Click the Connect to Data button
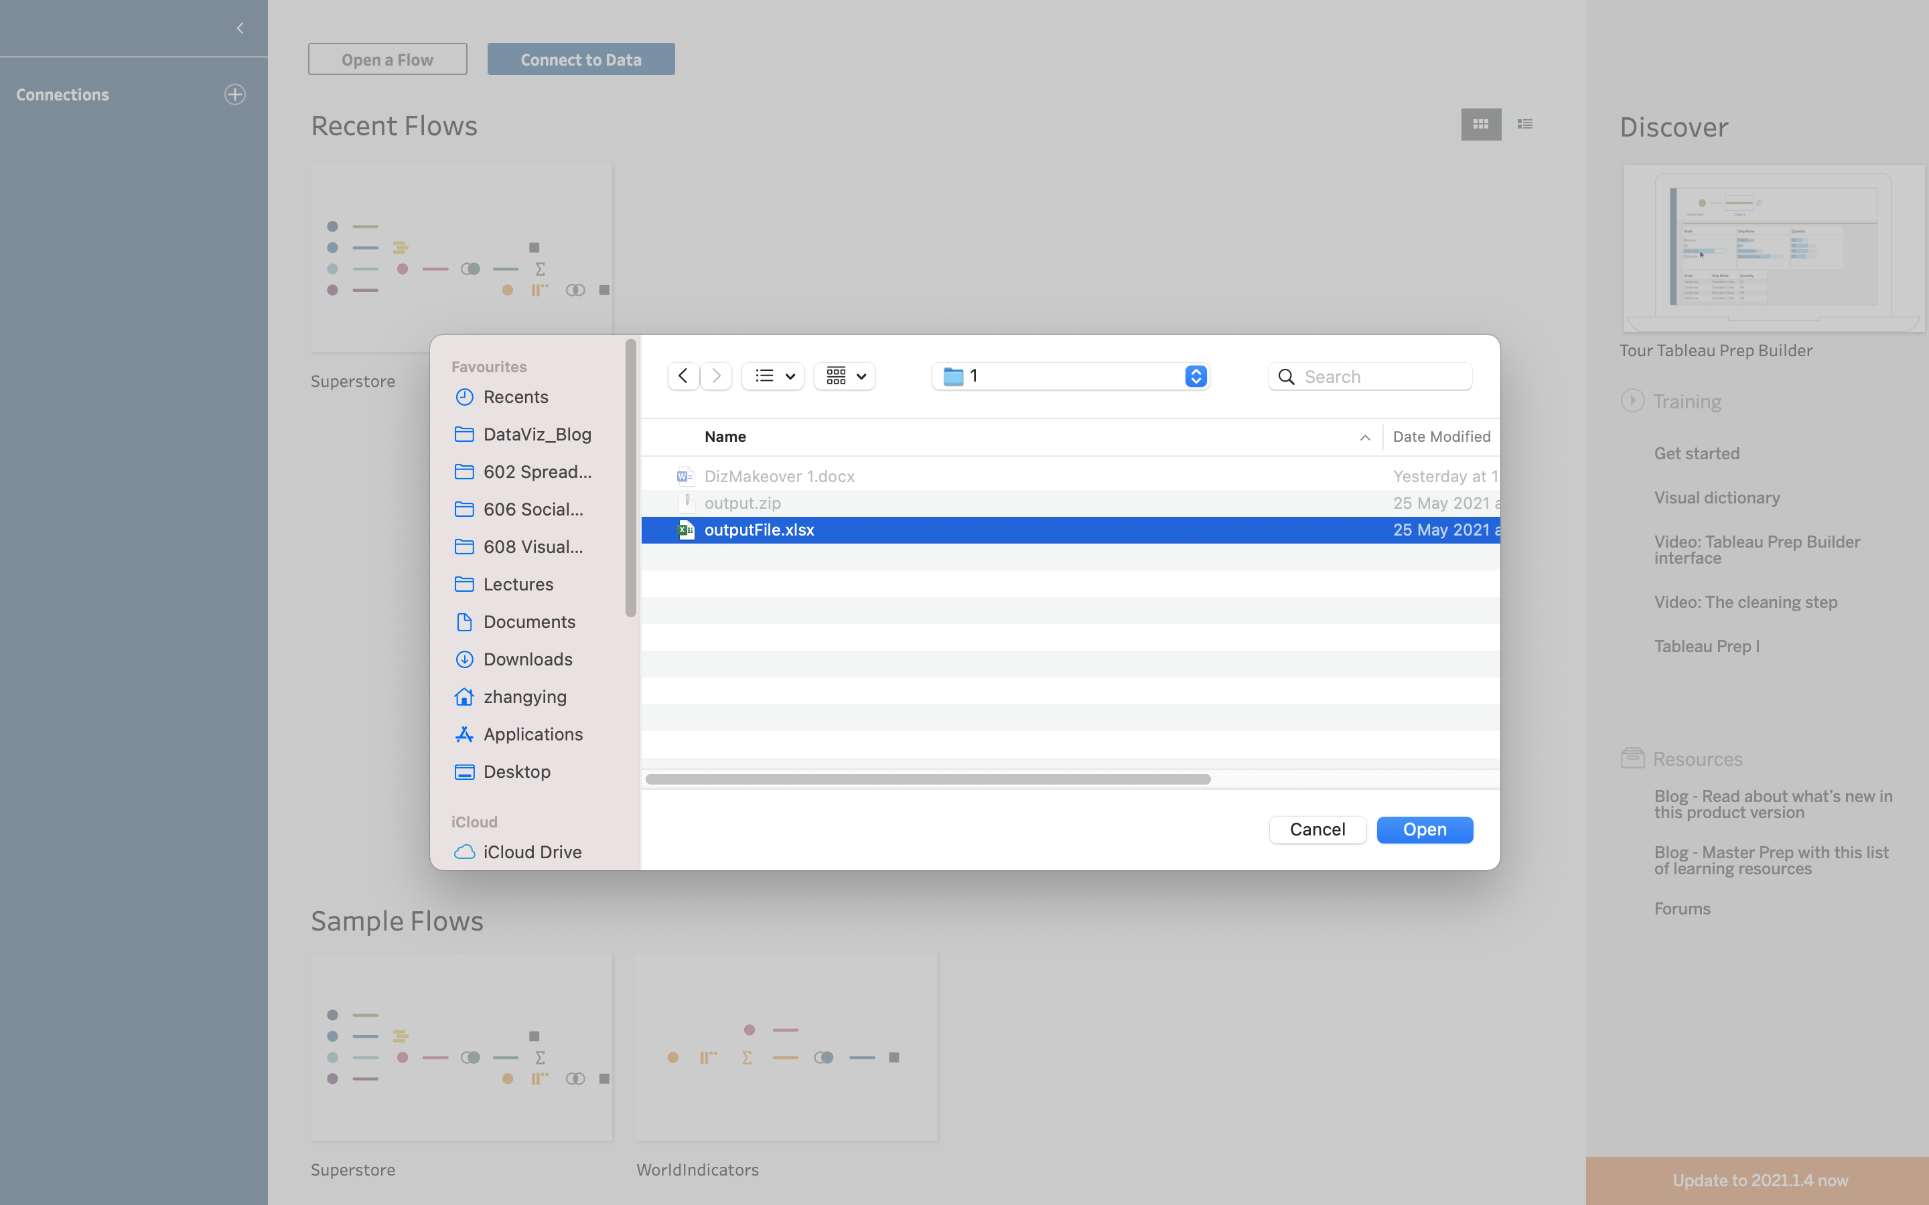 pos(581,59)
